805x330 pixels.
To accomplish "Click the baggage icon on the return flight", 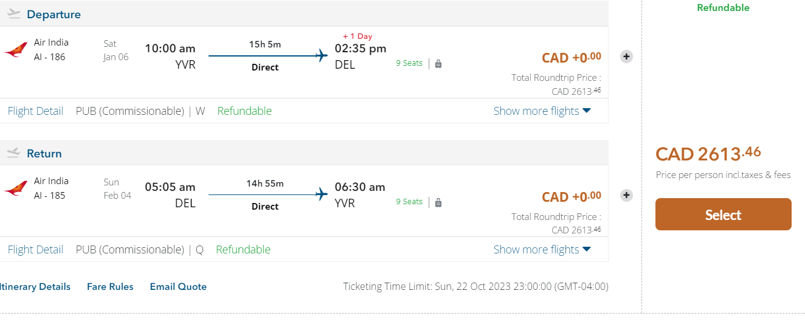I will click(x=438, y=202).
